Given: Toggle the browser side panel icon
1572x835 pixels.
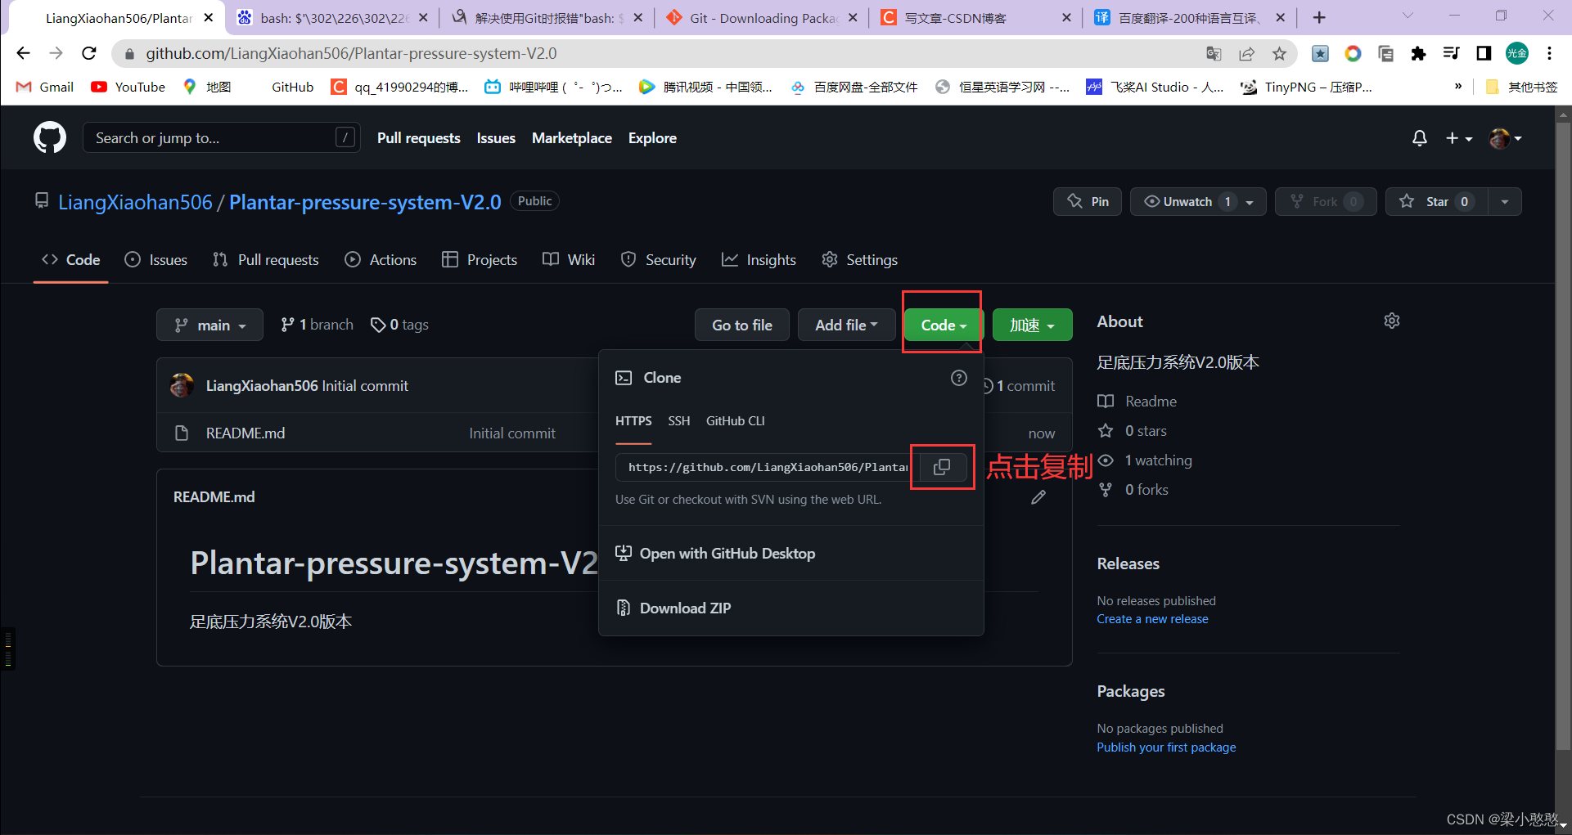Looking at the screenshot, I should [x=1484, y=53].
